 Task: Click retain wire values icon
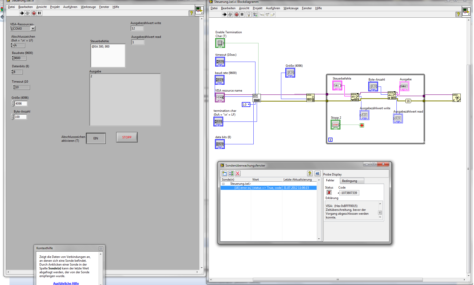pos(255,15)
